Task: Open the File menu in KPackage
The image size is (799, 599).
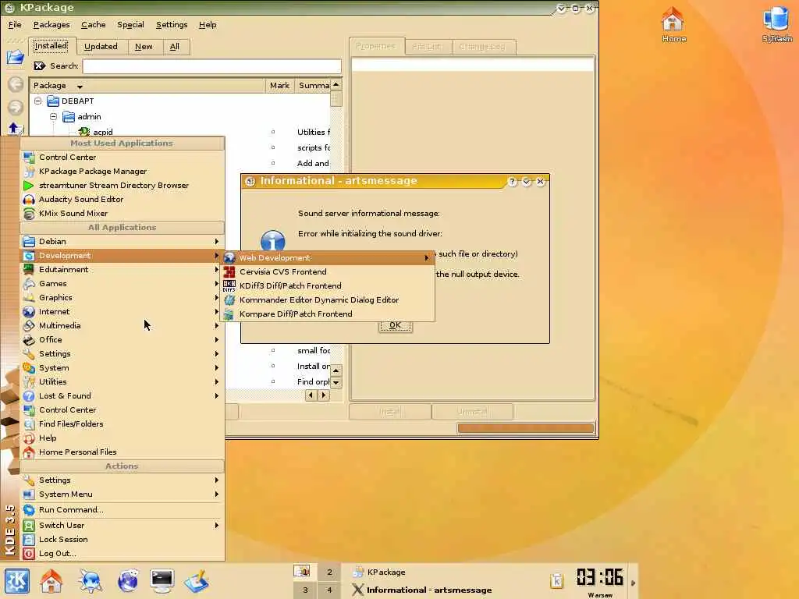Action: click(x=15, y=24)
